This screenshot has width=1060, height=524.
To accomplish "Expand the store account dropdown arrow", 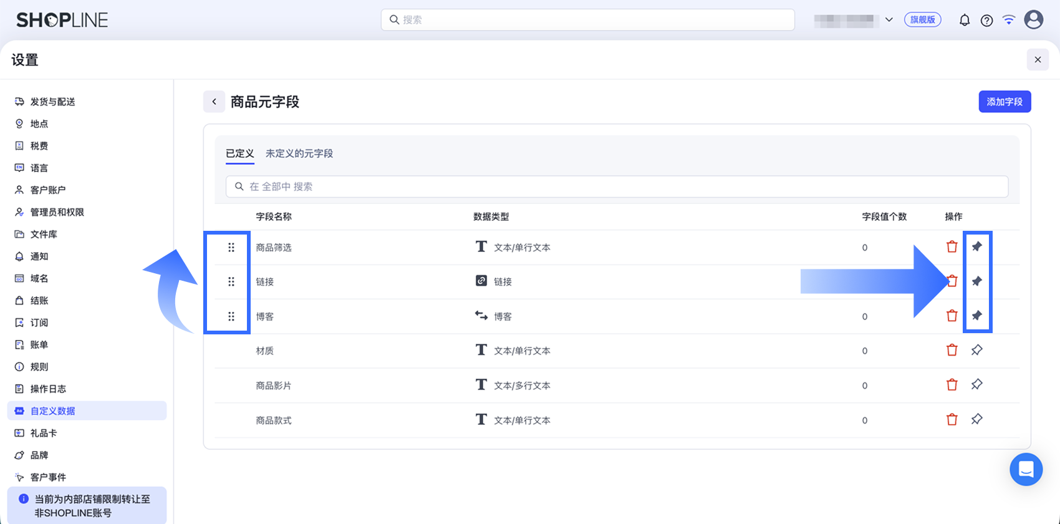I will [x=889, y=20].
